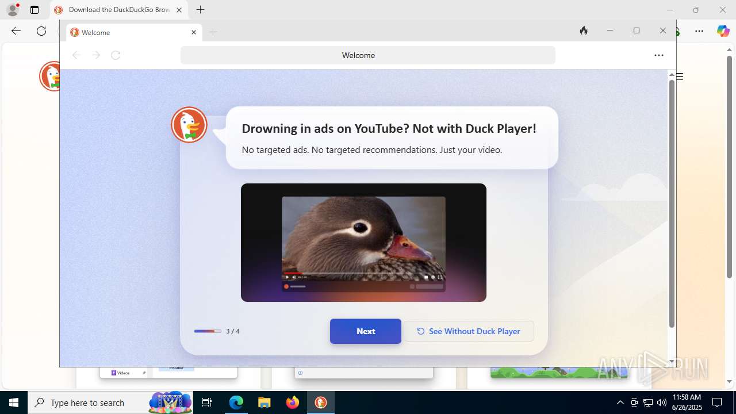
Task: Show hidden system tray icons
Action: pyautogui.click(x=620, y=402)
